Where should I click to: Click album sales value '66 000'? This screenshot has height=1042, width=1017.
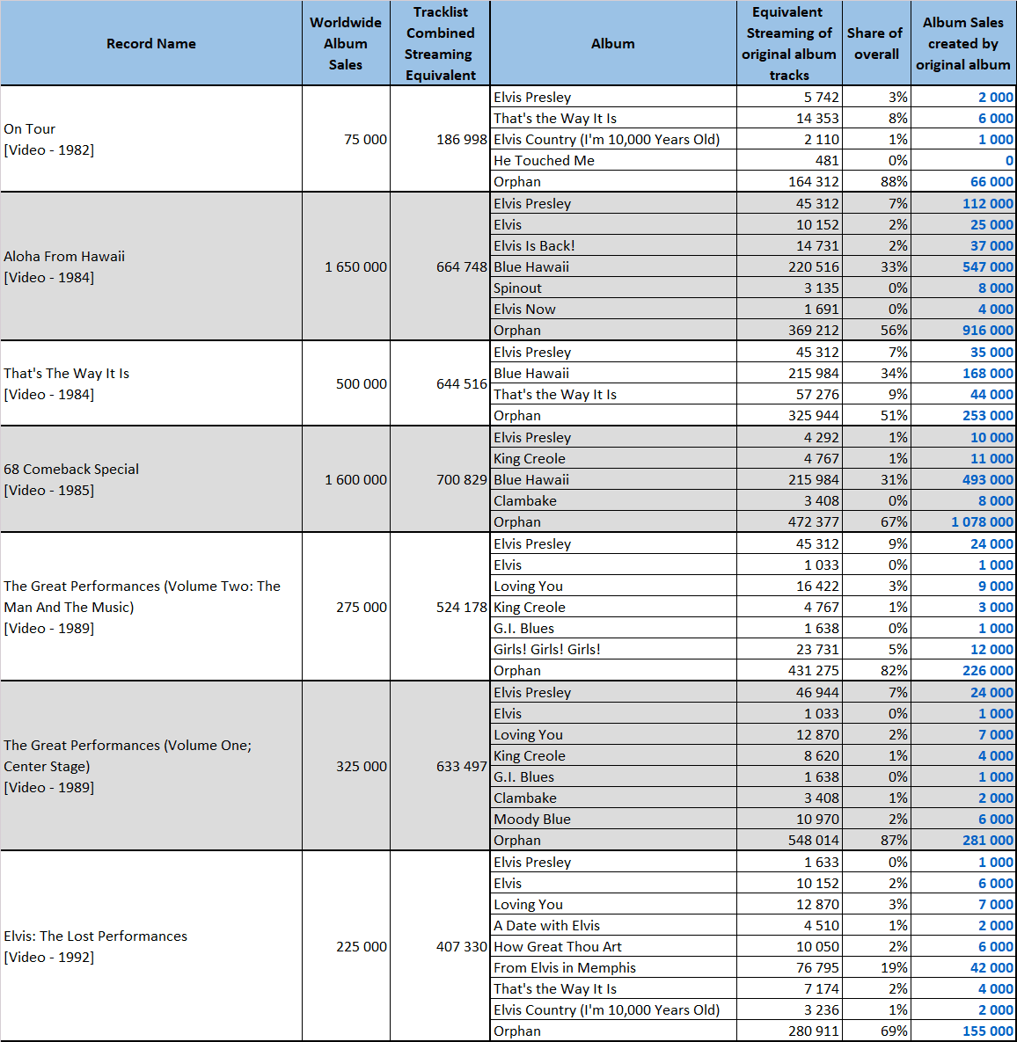pos(991,181)
